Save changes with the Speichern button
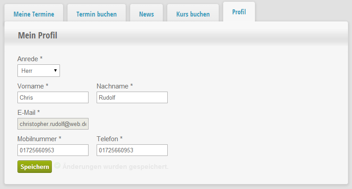 (34, 167)
